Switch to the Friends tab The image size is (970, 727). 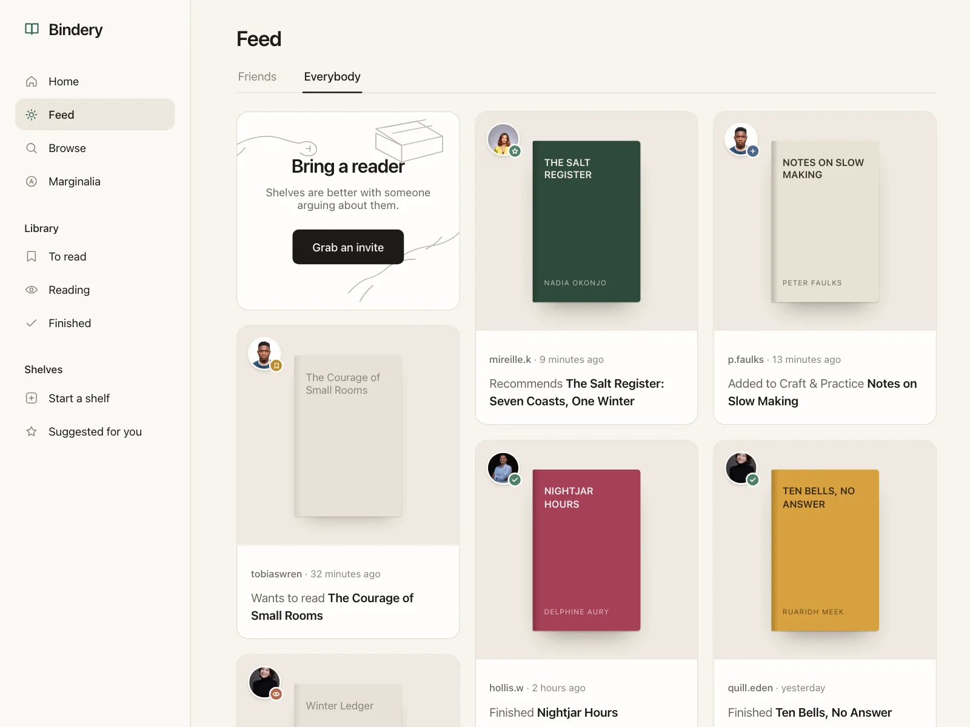(x=257, y=77)
